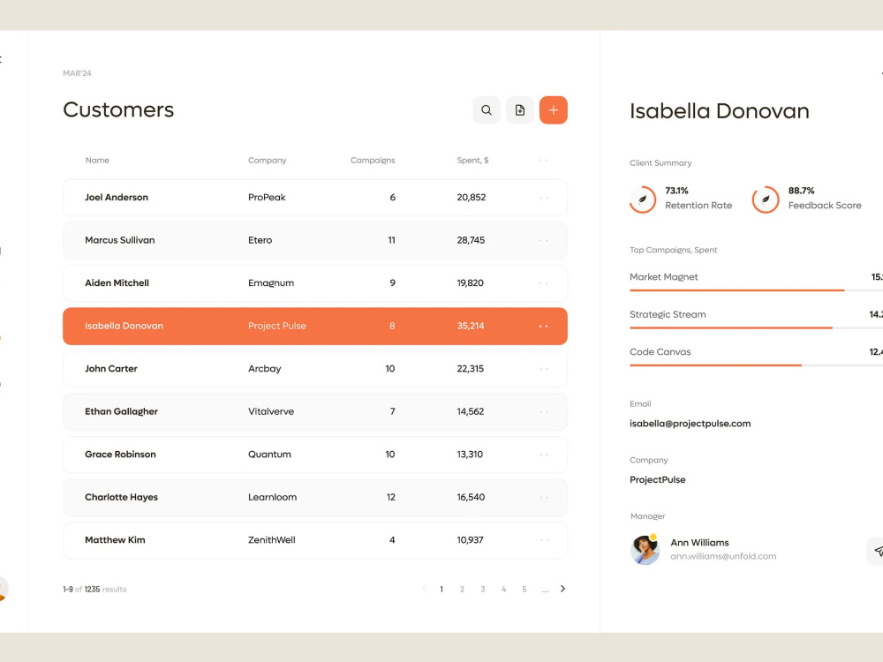Click company Arcbay

[x=265, y=369]
